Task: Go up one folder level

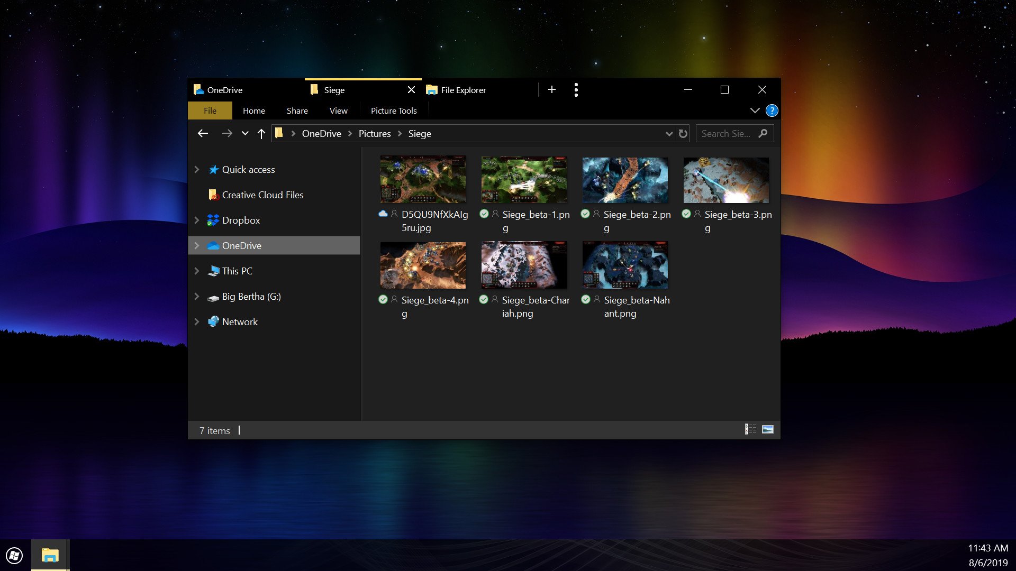Action: pyautogui.click(x=261, y=134)
